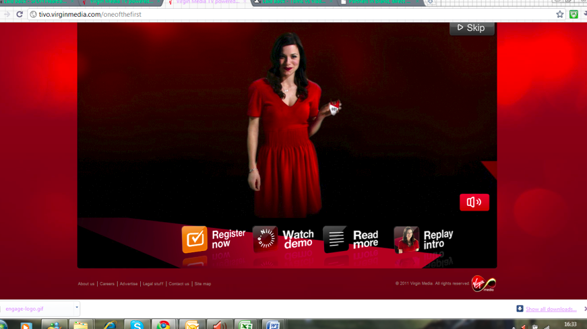Open Word from the taskbar

click(x=274, y=324)
